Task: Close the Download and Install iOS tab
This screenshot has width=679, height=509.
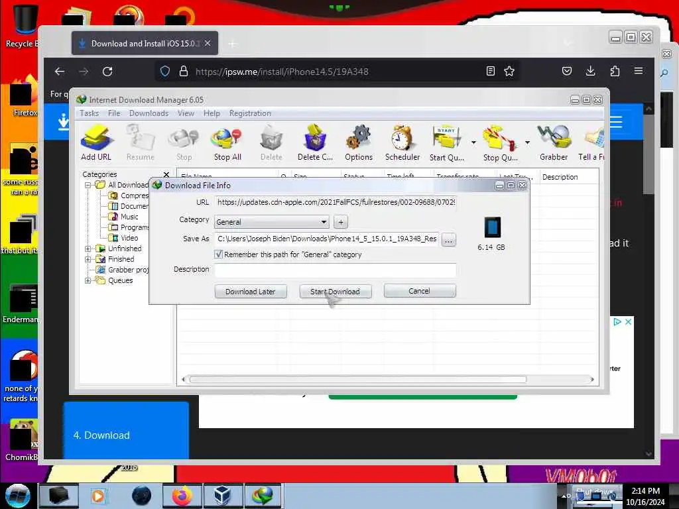Action: [x=208, y=43]
